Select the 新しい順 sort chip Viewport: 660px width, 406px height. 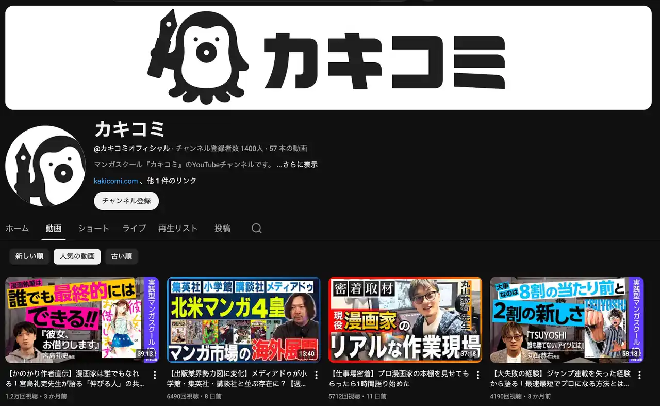(x=29, y=256)
